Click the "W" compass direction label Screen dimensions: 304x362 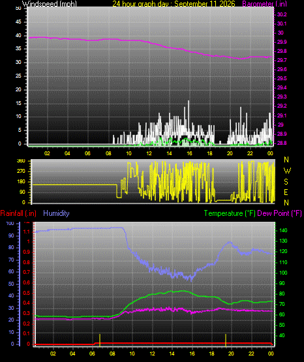tap(287, 171)
